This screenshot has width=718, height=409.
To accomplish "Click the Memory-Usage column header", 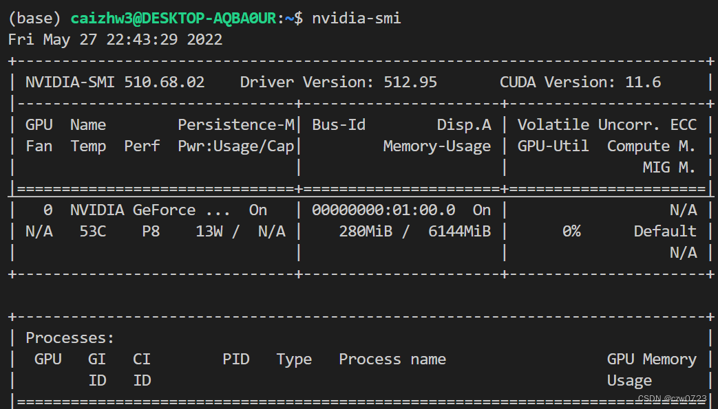I will pyautogui.click(x=436, y=146).
